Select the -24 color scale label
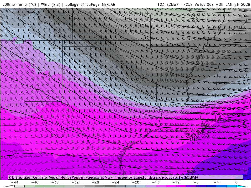This screenshot has height=188, width=251. (x=115, y=182)
